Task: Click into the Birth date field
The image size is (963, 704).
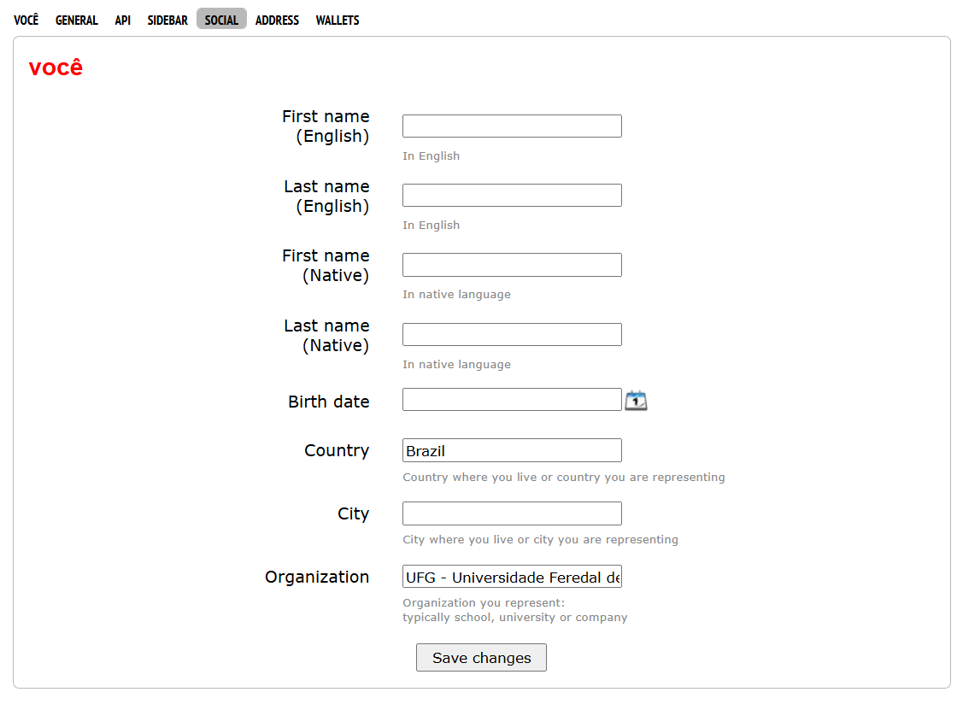Action: point(512,400)
